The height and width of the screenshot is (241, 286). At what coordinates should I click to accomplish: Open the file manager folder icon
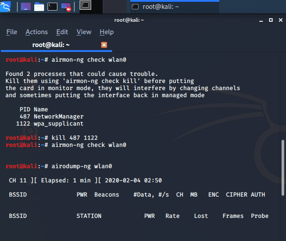39,7
